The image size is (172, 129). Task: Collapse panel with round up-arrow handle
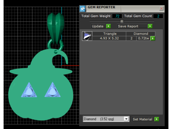click(122, 21)
